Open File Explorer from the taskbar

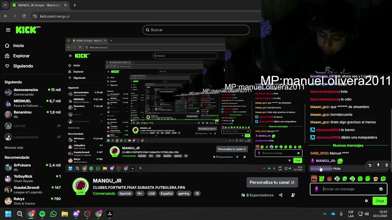(x=65, y=214)
